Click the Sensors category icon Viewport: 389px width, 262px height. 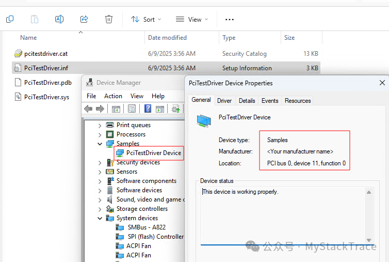tap(110, 172)
